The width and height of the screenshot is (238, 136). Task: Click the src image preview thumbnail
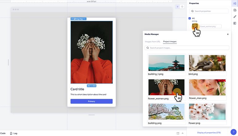pos(195,26)
